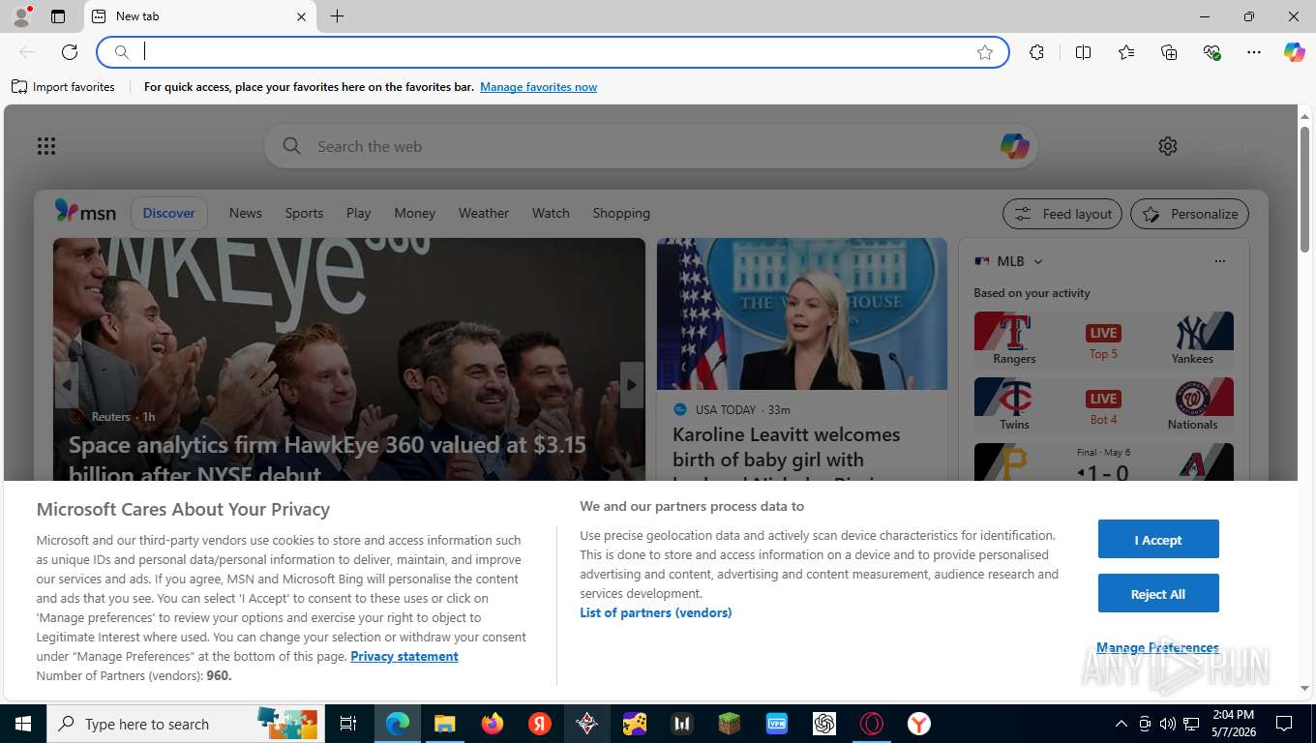The width and height of the screenshot is (1316, 743).
Task: Show previous story with left carousel arrow
Action: (x=66, y=385)
